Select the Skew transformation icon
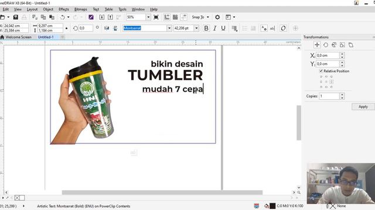Screen dimensions: 375x210 coord(351,45)
